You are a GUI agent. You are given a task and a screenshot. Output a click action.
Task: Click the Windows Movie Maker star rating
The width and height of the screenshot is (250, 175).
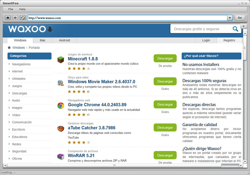[79, 92]
